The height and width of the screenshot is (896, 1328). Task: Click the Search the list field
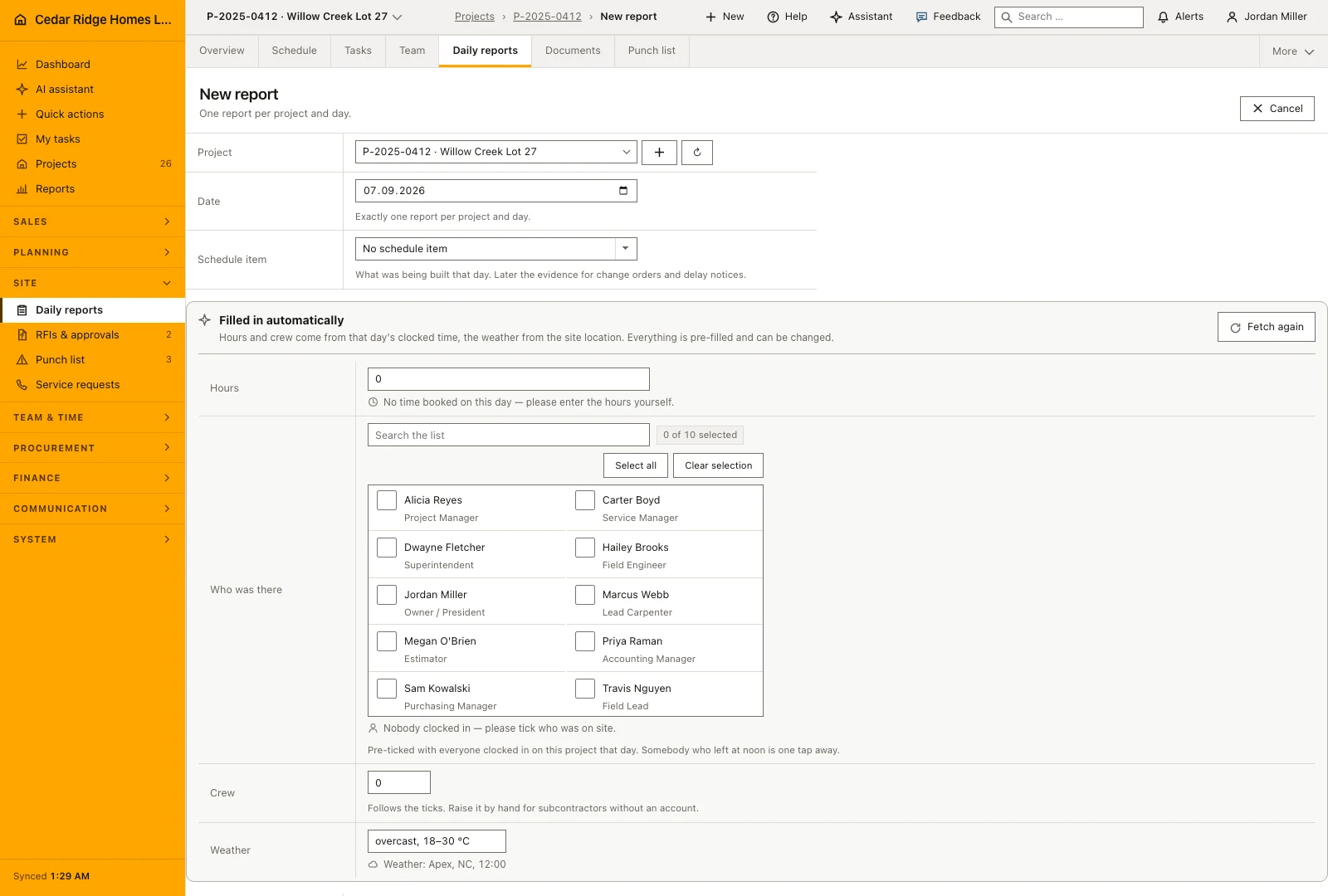(x=509, y=435)
